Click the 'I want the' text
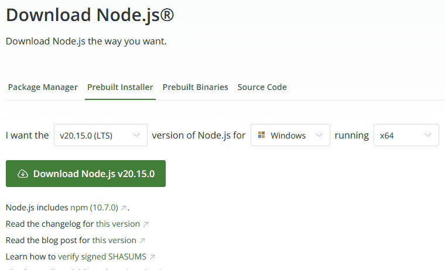The height and width of the screenshot is (270, 445). coord(28,135)
